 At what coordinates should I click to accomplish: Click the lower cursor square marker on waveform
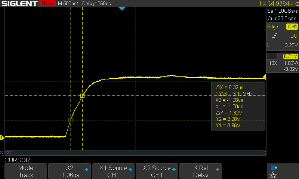70,120
